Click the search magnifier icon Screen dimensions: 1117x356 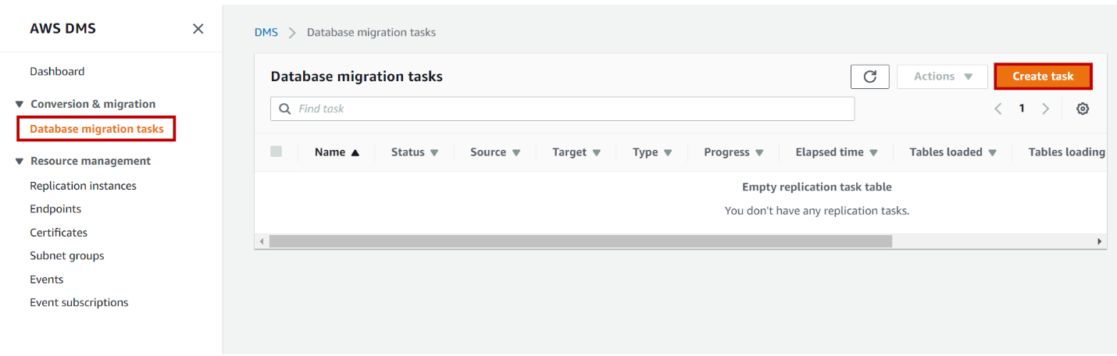[285, 109]
